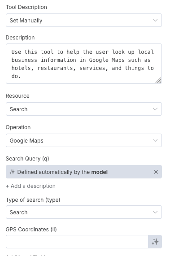Click the chevron arrow in Type of search field

click(155, 212)
